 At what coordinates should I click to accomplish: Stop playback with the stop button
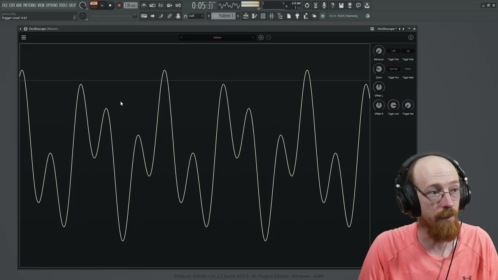(x=110, y=5)
